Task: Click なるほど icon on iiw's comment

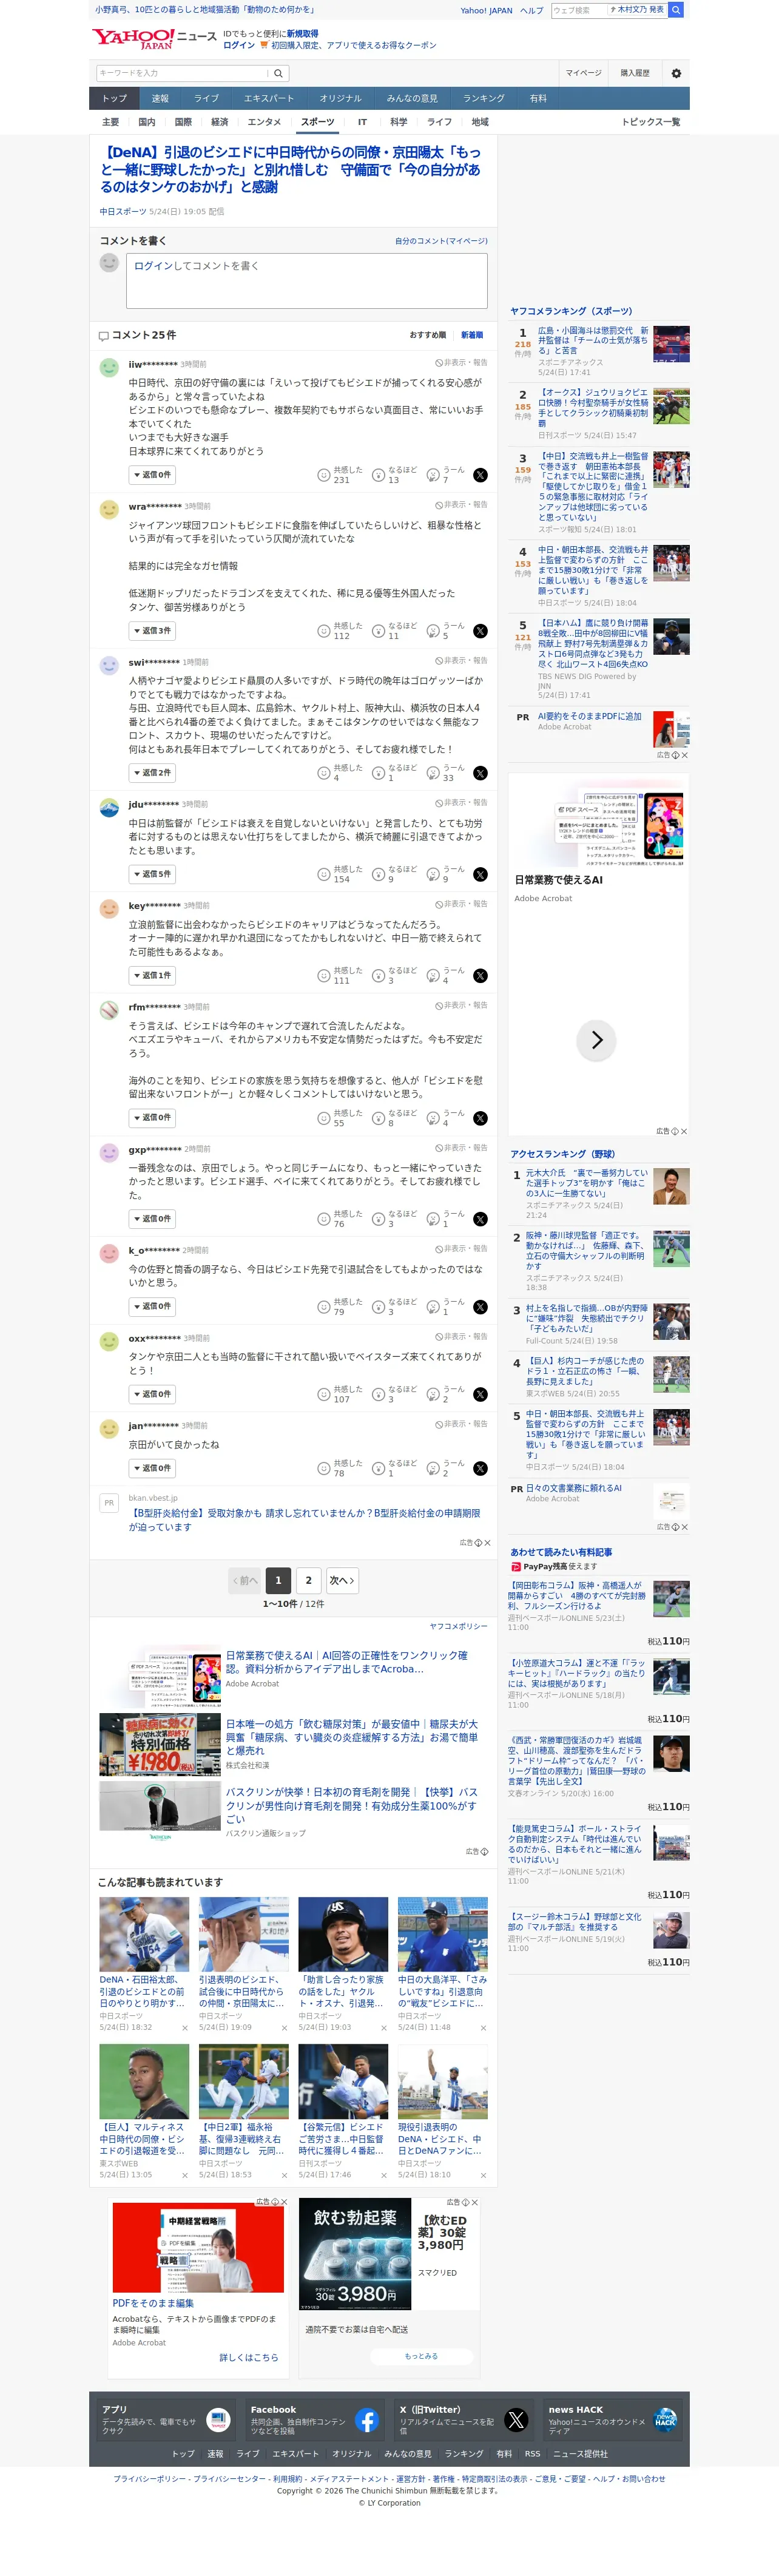Action: tap(378, 476)
